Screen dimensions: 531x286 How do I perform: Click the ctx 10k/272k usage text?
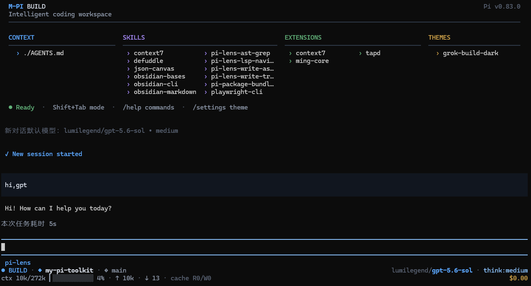[x=23, y=278]
